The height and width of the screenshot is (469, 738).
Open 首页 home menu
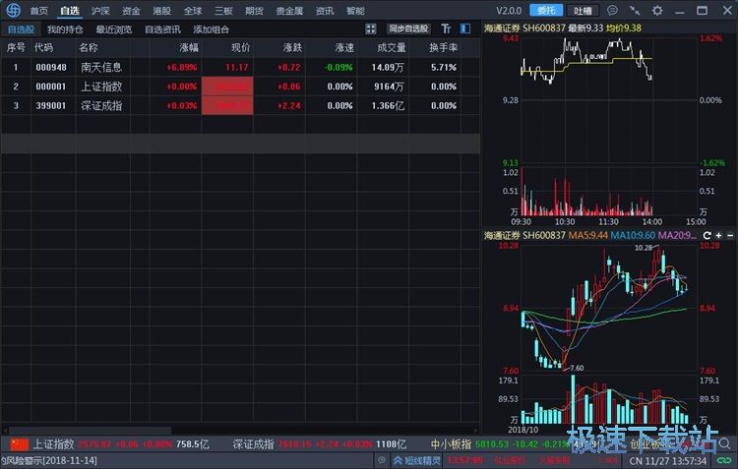[39, 11]
